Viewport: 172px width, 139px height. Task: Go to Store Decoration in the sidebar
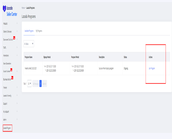(x=7, y=63)
